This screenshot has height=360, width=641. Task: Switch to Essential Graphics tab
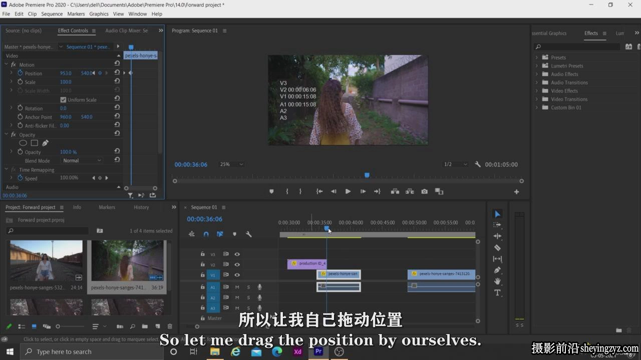pyautogui.click(x=550, y=33)
